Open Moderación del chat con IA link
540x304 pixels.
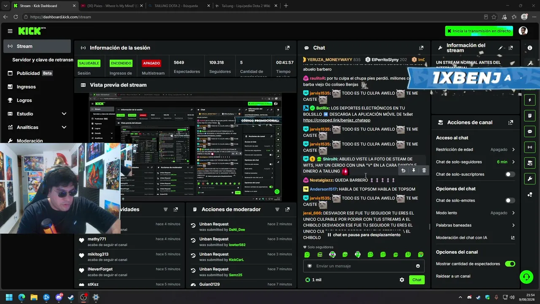[475, 238]
